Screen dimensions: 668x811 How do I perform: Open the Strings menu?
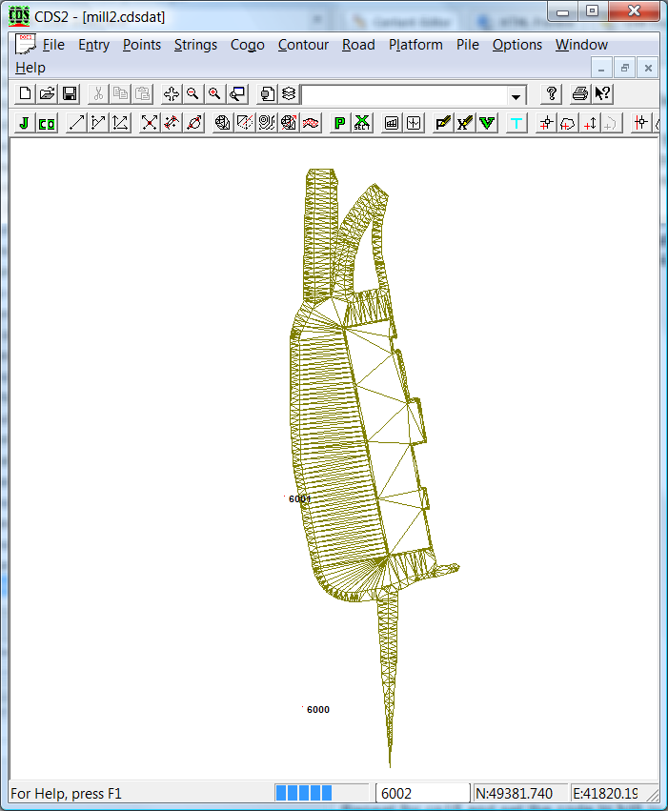(195, 45)
